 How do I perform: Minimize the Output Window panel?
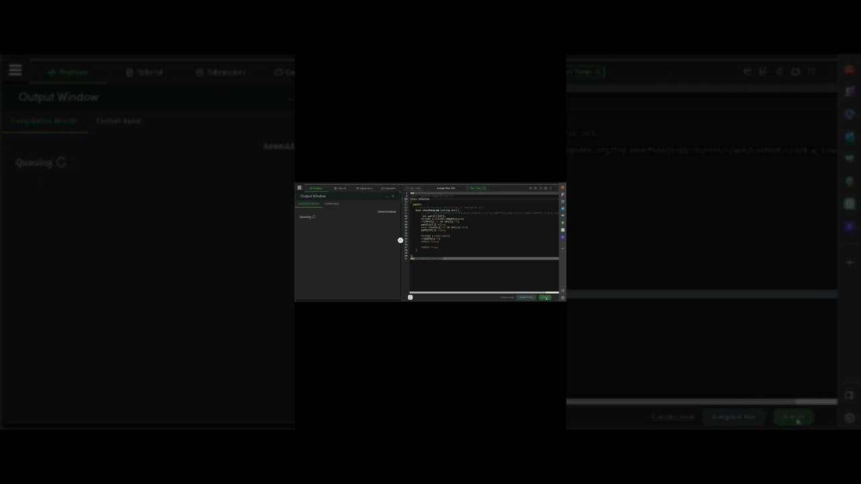pos(387,196)
